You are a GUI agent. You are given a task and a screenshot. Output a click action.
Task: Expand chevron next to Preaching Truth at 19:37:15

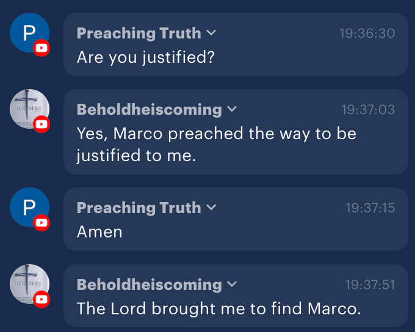211,207
